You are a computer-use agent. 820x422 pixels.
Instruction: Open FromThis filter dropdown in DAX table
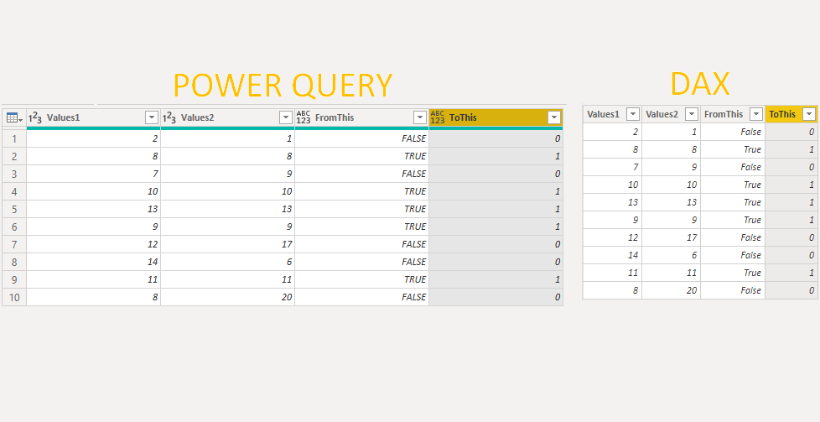(x=755, y=114)
